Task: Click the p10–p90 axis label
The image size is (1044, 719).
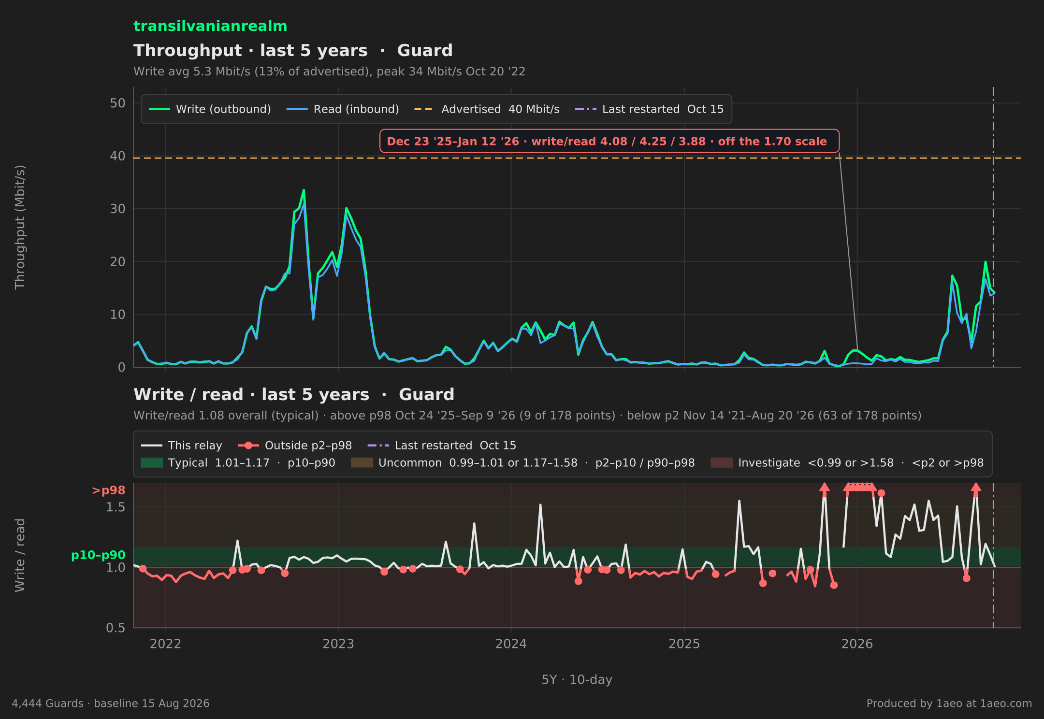Action: click(98, 555)
